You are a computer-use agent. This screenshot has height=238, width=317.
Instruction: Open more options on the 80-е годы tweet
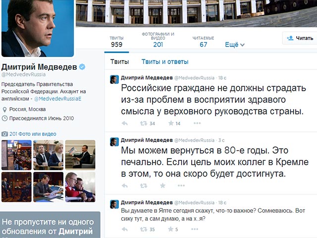click(x=181, y=185)
